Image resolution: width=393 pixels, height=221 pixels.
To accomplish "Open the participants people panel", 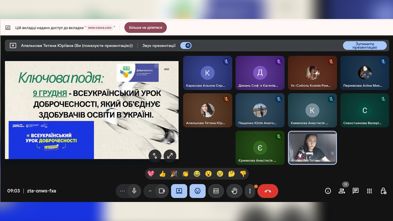I will point(342,191).
